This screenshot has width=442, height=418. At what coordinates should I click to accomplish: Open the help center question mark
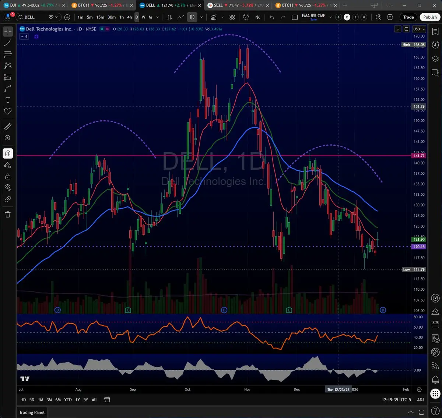(x=435, y=410)
